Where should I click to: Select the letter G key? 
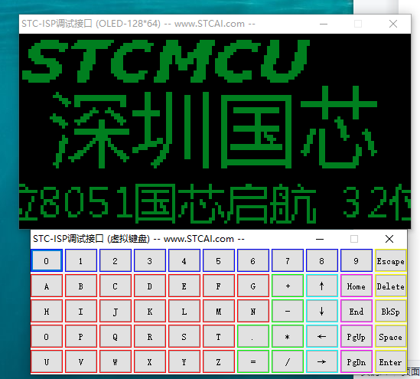pyautogui.click(x=253, y=286)
